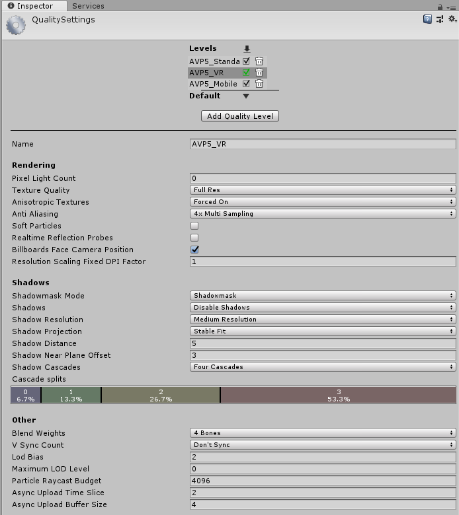
Task: Click the Maximum LOD Level field
Action: pyautogui.click(x=323, y=469)
